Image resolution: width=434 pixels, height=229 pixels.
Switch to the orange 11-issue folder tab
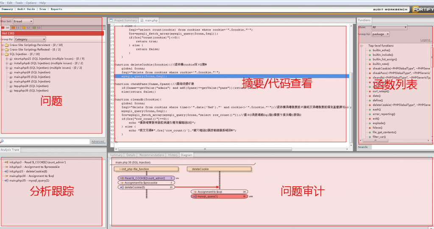pyautogui.click(x=15, y=28)
